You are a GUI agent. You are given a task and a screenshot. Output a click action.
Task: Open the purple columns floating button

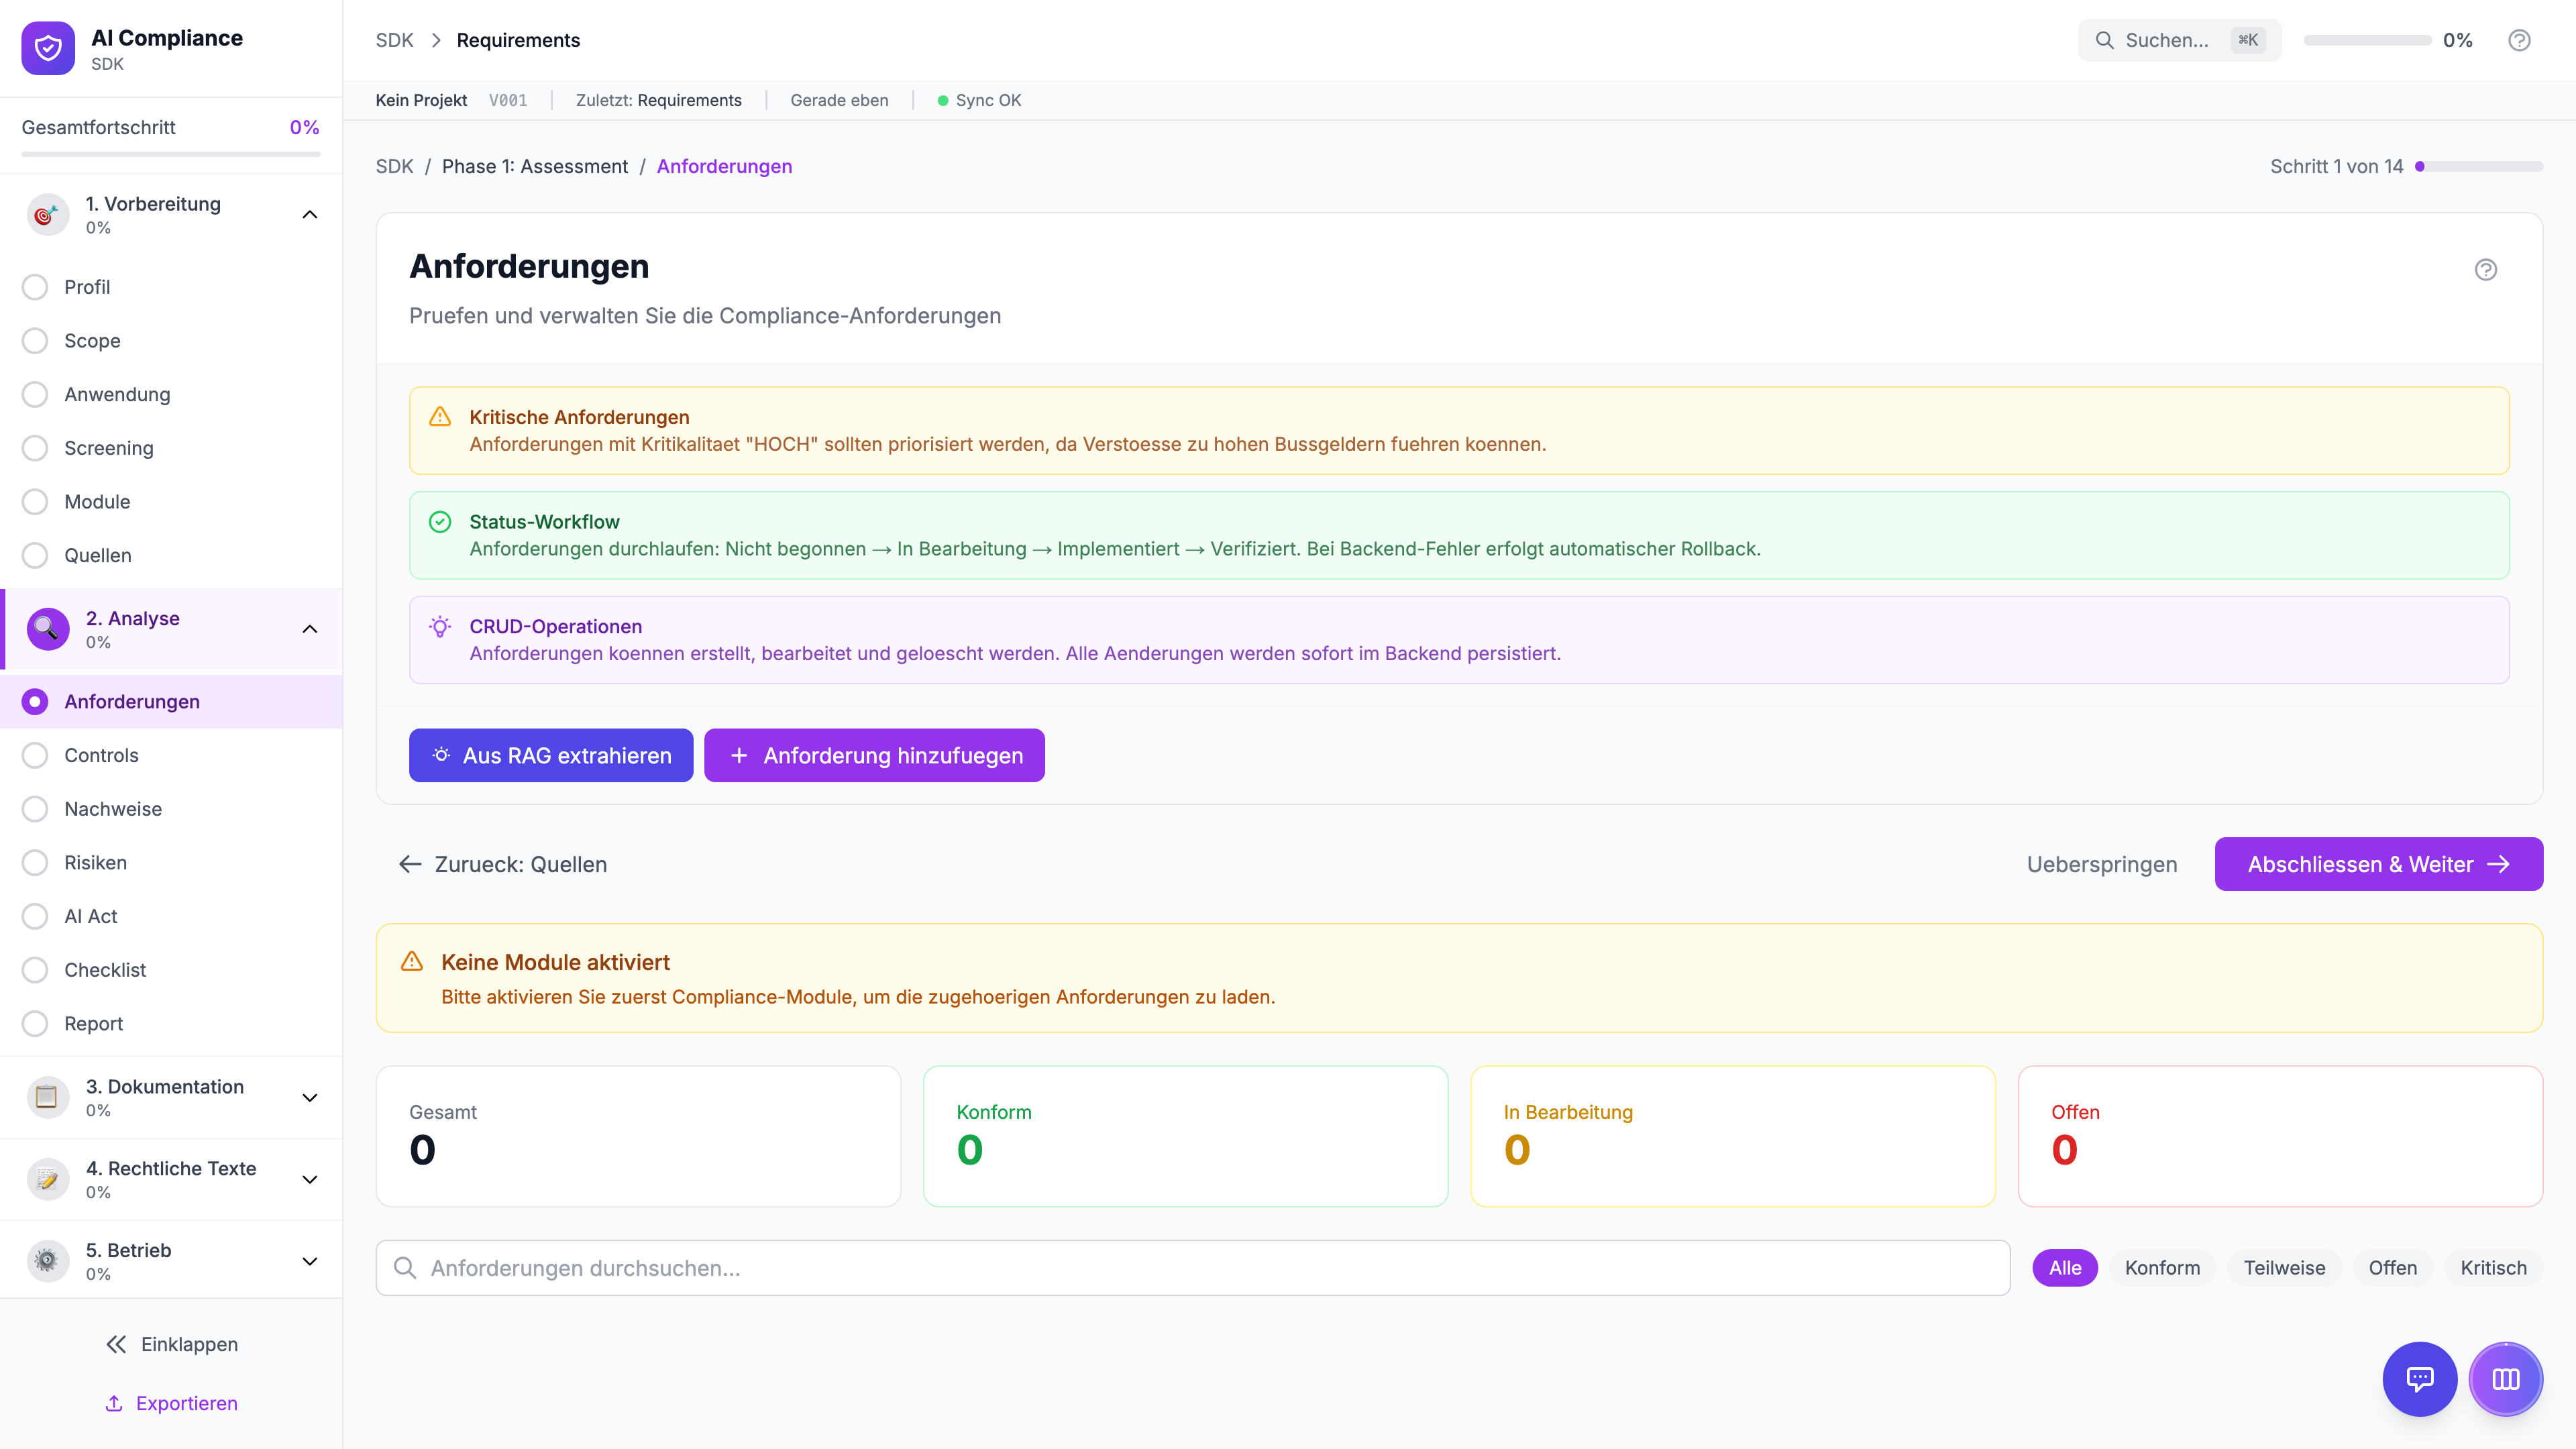tap(2505, 1379)
